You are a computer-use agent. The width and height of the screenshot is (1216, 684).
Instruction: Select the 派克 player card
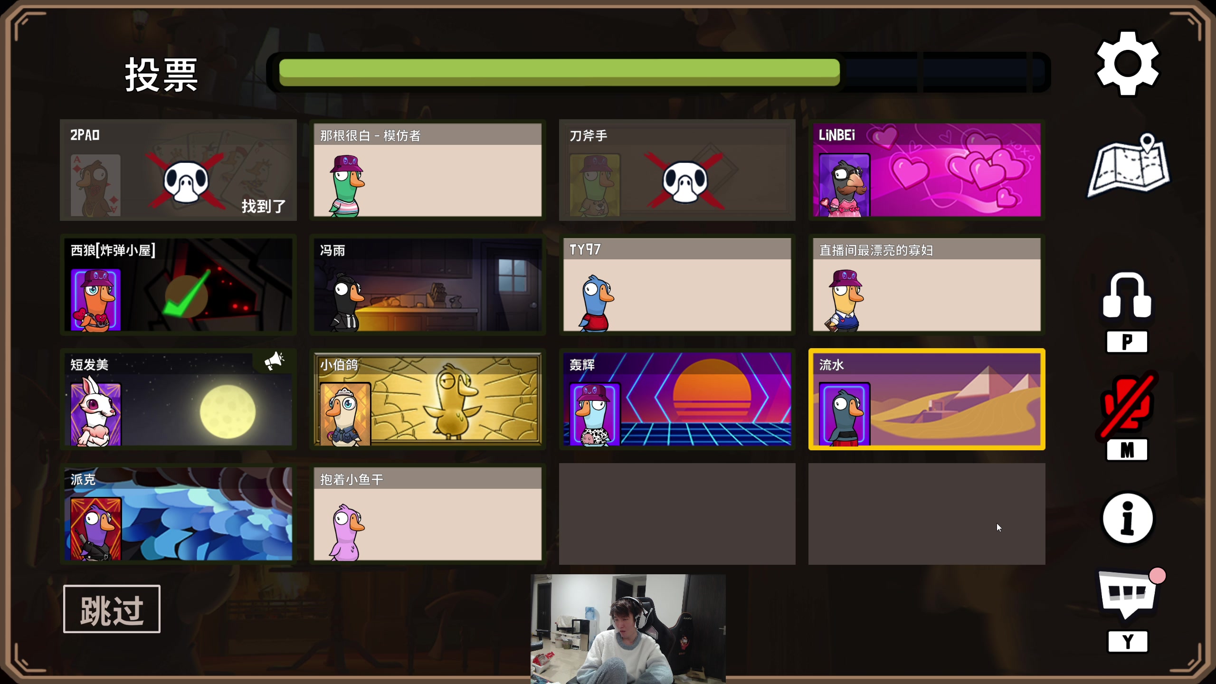point(178,514)
